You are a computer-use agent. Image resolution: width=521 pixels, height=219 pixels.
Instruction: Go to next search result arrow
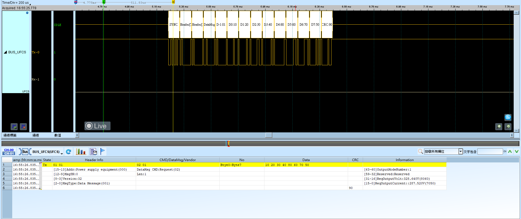pos(517,151)
